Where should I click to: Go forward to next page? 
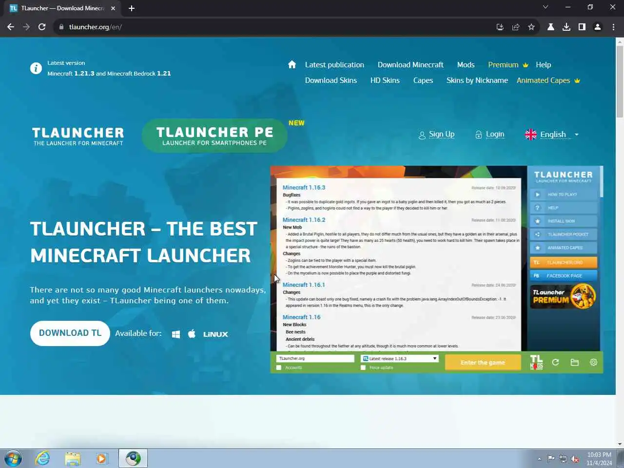(x=26, y=27)
